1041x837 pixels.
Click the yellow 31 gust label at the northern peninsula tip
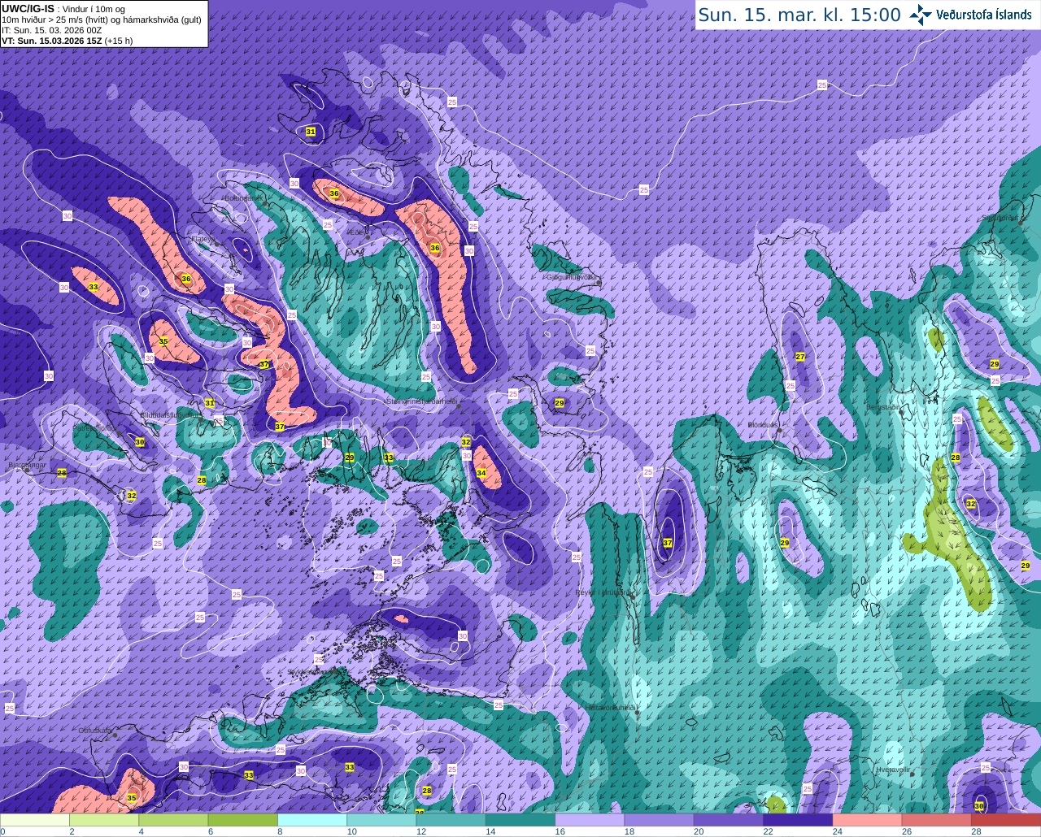tap(311, 132)
